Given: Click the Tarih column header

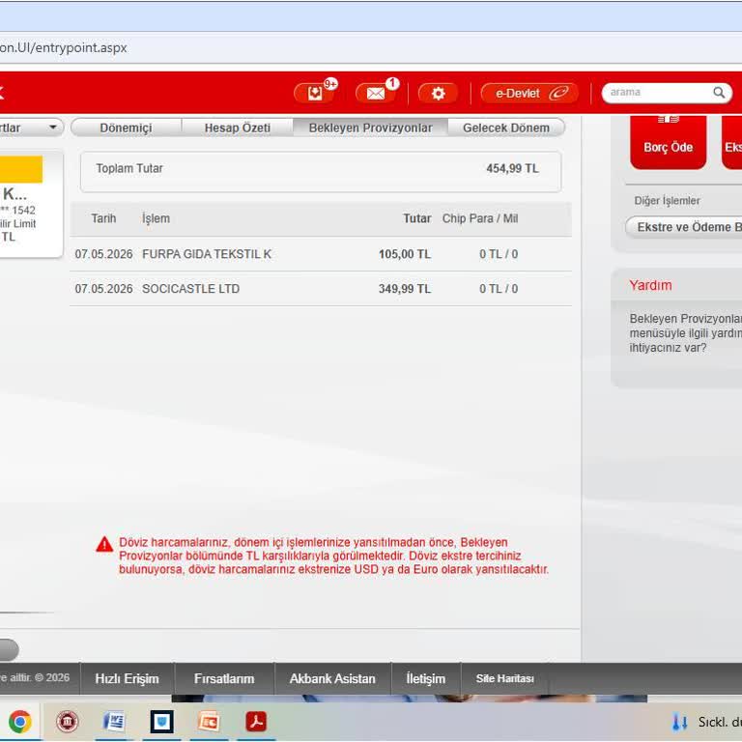Looking at the screenshot, I should [103, 218].
